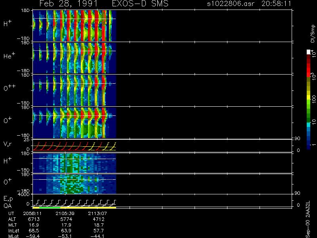This screenshot has width=317, height=238.
Task: Click the O++ spectrogram data area
Action: pyautogui.click(x=74, y=90)
